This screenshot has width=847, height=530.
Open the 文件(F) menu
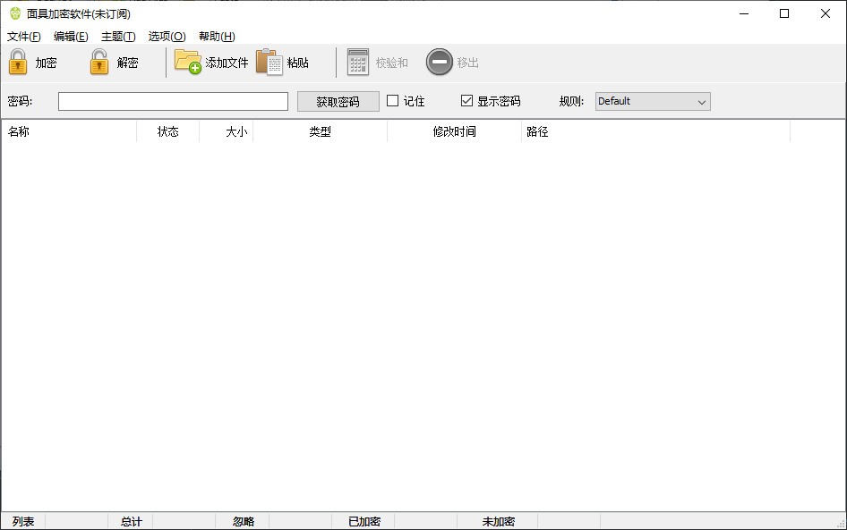(24, 37)
